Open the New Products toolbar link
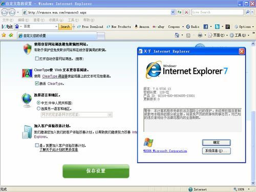Viewport: 256px width, 192px height. (x=119, y=27)
